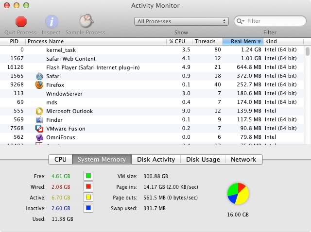Image resolution: width=311 pixels, height=232 pixels.
Task: Click the Page ins 14.17 GB value
Action: point(171,187)
